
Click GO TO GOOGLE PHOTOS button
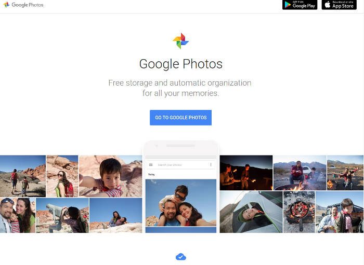180,118
